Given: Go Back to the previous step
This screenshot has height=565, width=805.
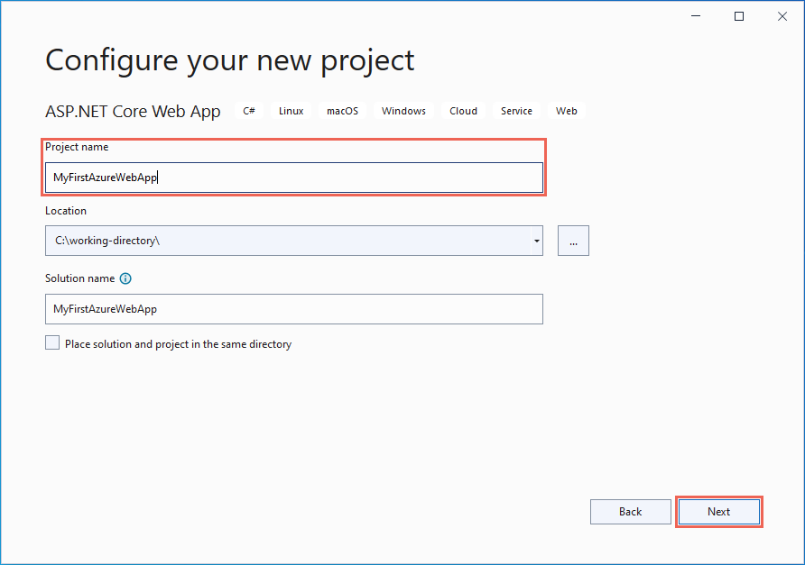Looking at the screenshot, I should [630, 511].
